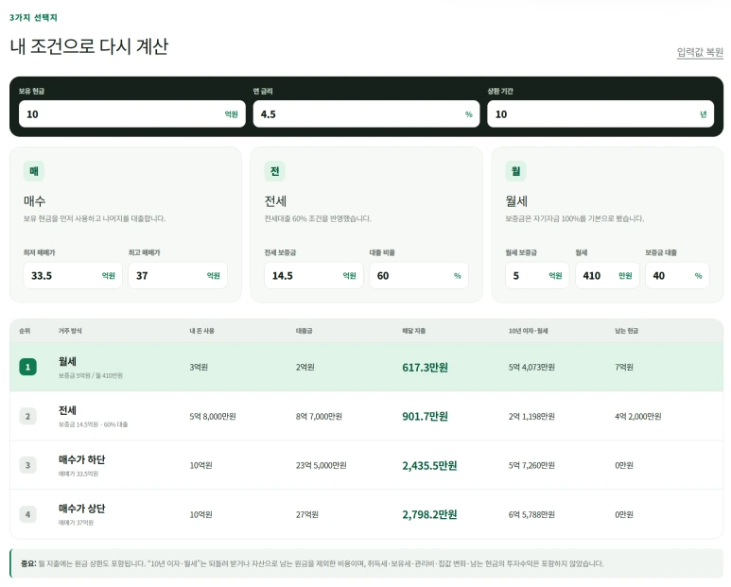Focus the 상환 기간 years input
This screenshot has height=587, width=731.
pyautogui.click(x=600, y=114)
